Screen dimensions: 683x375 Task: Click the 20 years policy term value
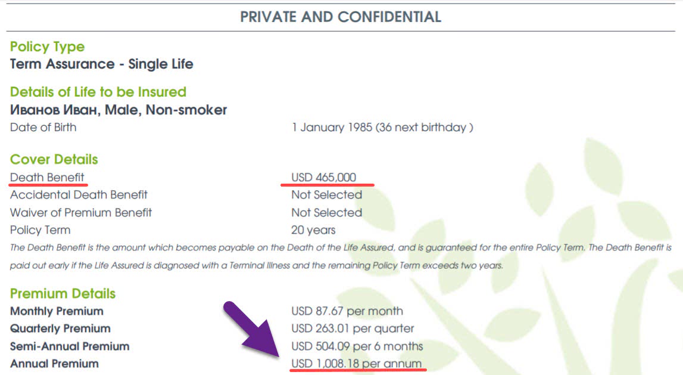[313, 230]
